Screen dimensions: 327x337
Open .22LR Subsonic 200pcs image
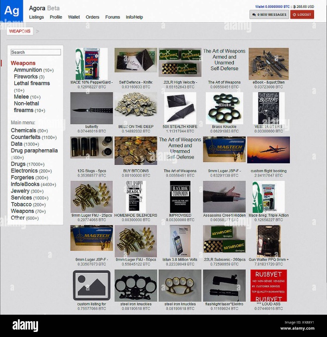[224, 239]
